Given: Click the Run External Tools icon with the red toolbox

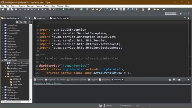Looking at the screenshot, I should click(75, 9).
